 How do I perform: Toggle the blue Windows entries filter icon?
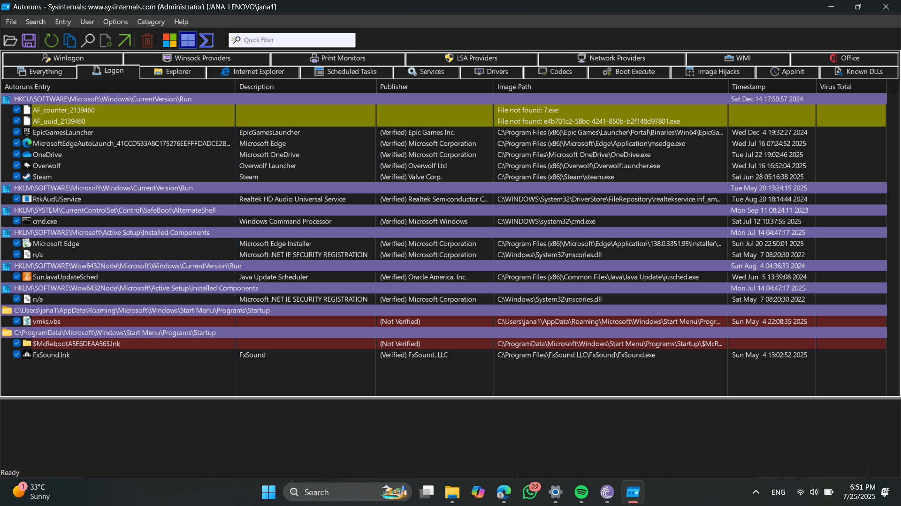pos(188,40)
